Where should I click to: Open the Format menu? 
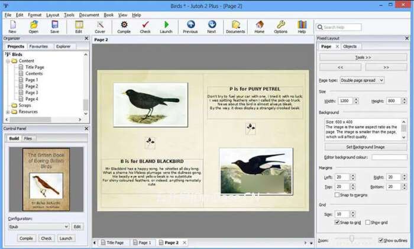pyautogui.click(x=35, y=15)
